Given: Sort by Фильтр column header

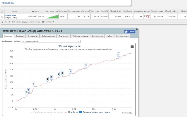Looking at the screenshot, I should tap(35, 11).
